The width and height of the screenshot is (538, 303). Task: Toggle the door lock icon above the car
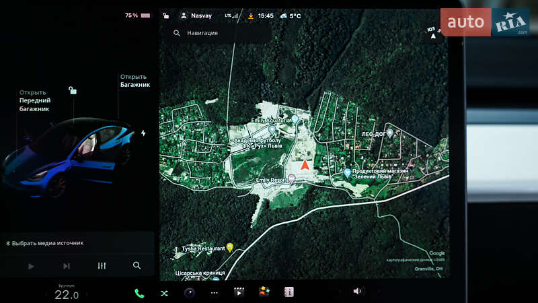click(x=73, y=91)
